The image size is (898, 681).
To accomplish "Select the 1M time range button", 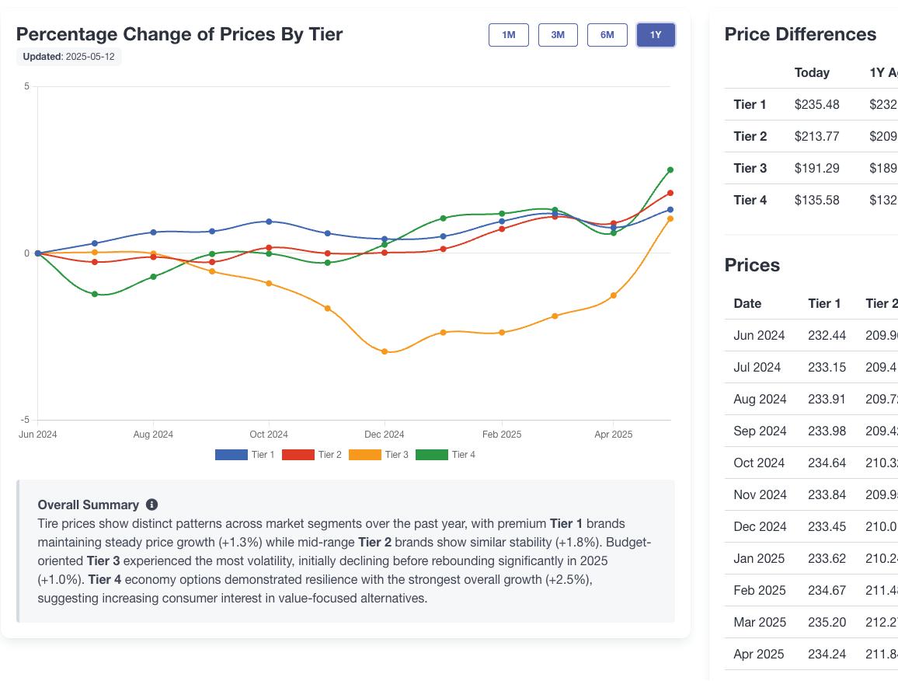I will [508, 35].
